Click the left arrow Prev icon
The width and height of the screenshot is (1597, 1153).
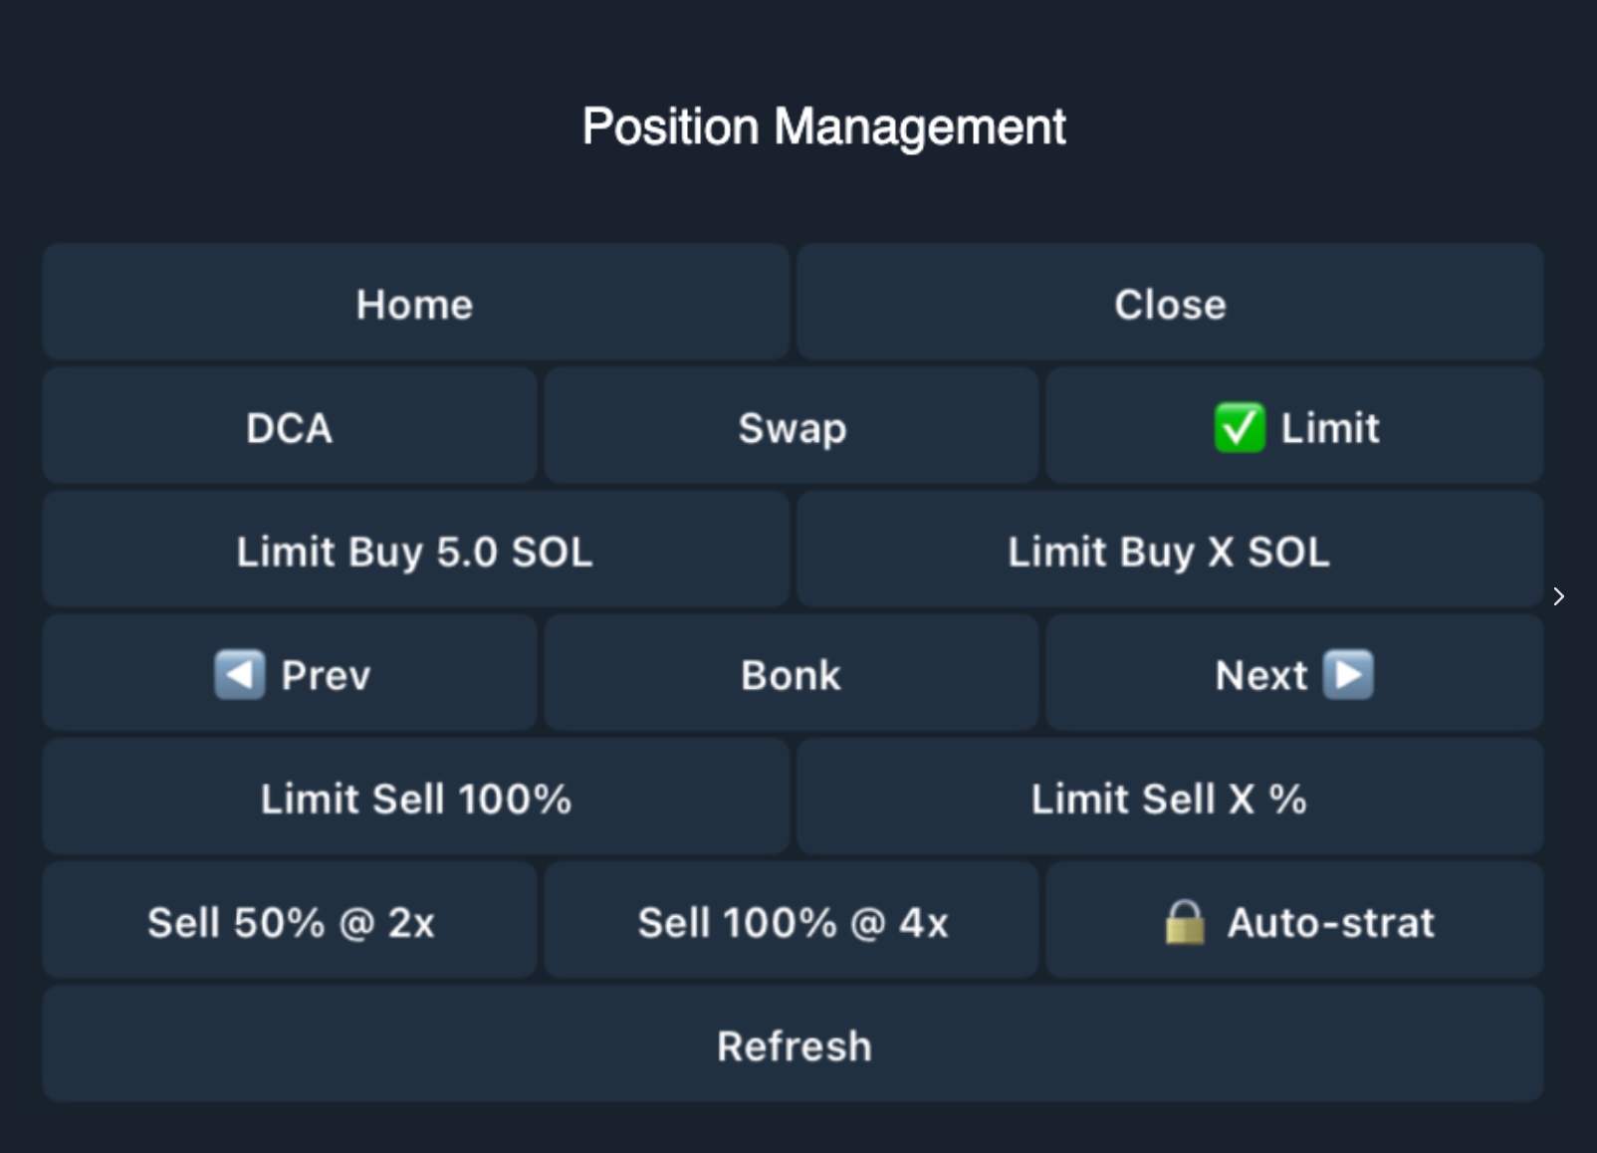[x=239, y=675]
